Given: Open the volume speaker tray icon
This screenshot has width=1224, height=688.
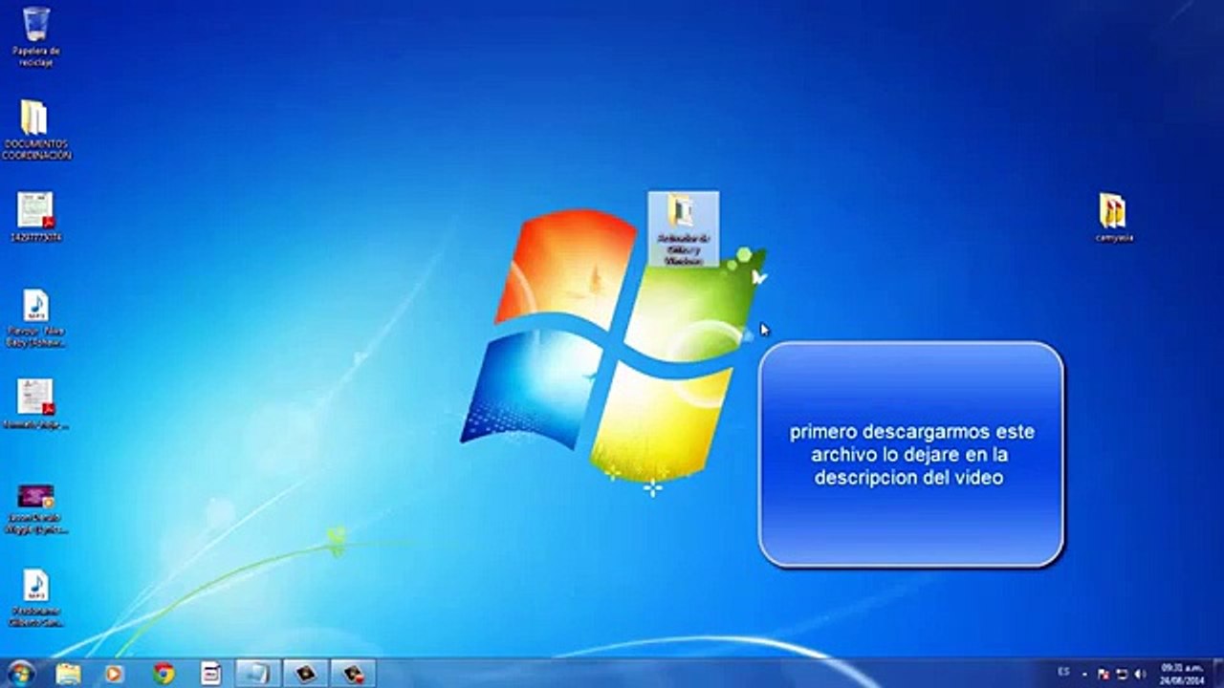Looking at the screenshot, I should click(1140, 674).
